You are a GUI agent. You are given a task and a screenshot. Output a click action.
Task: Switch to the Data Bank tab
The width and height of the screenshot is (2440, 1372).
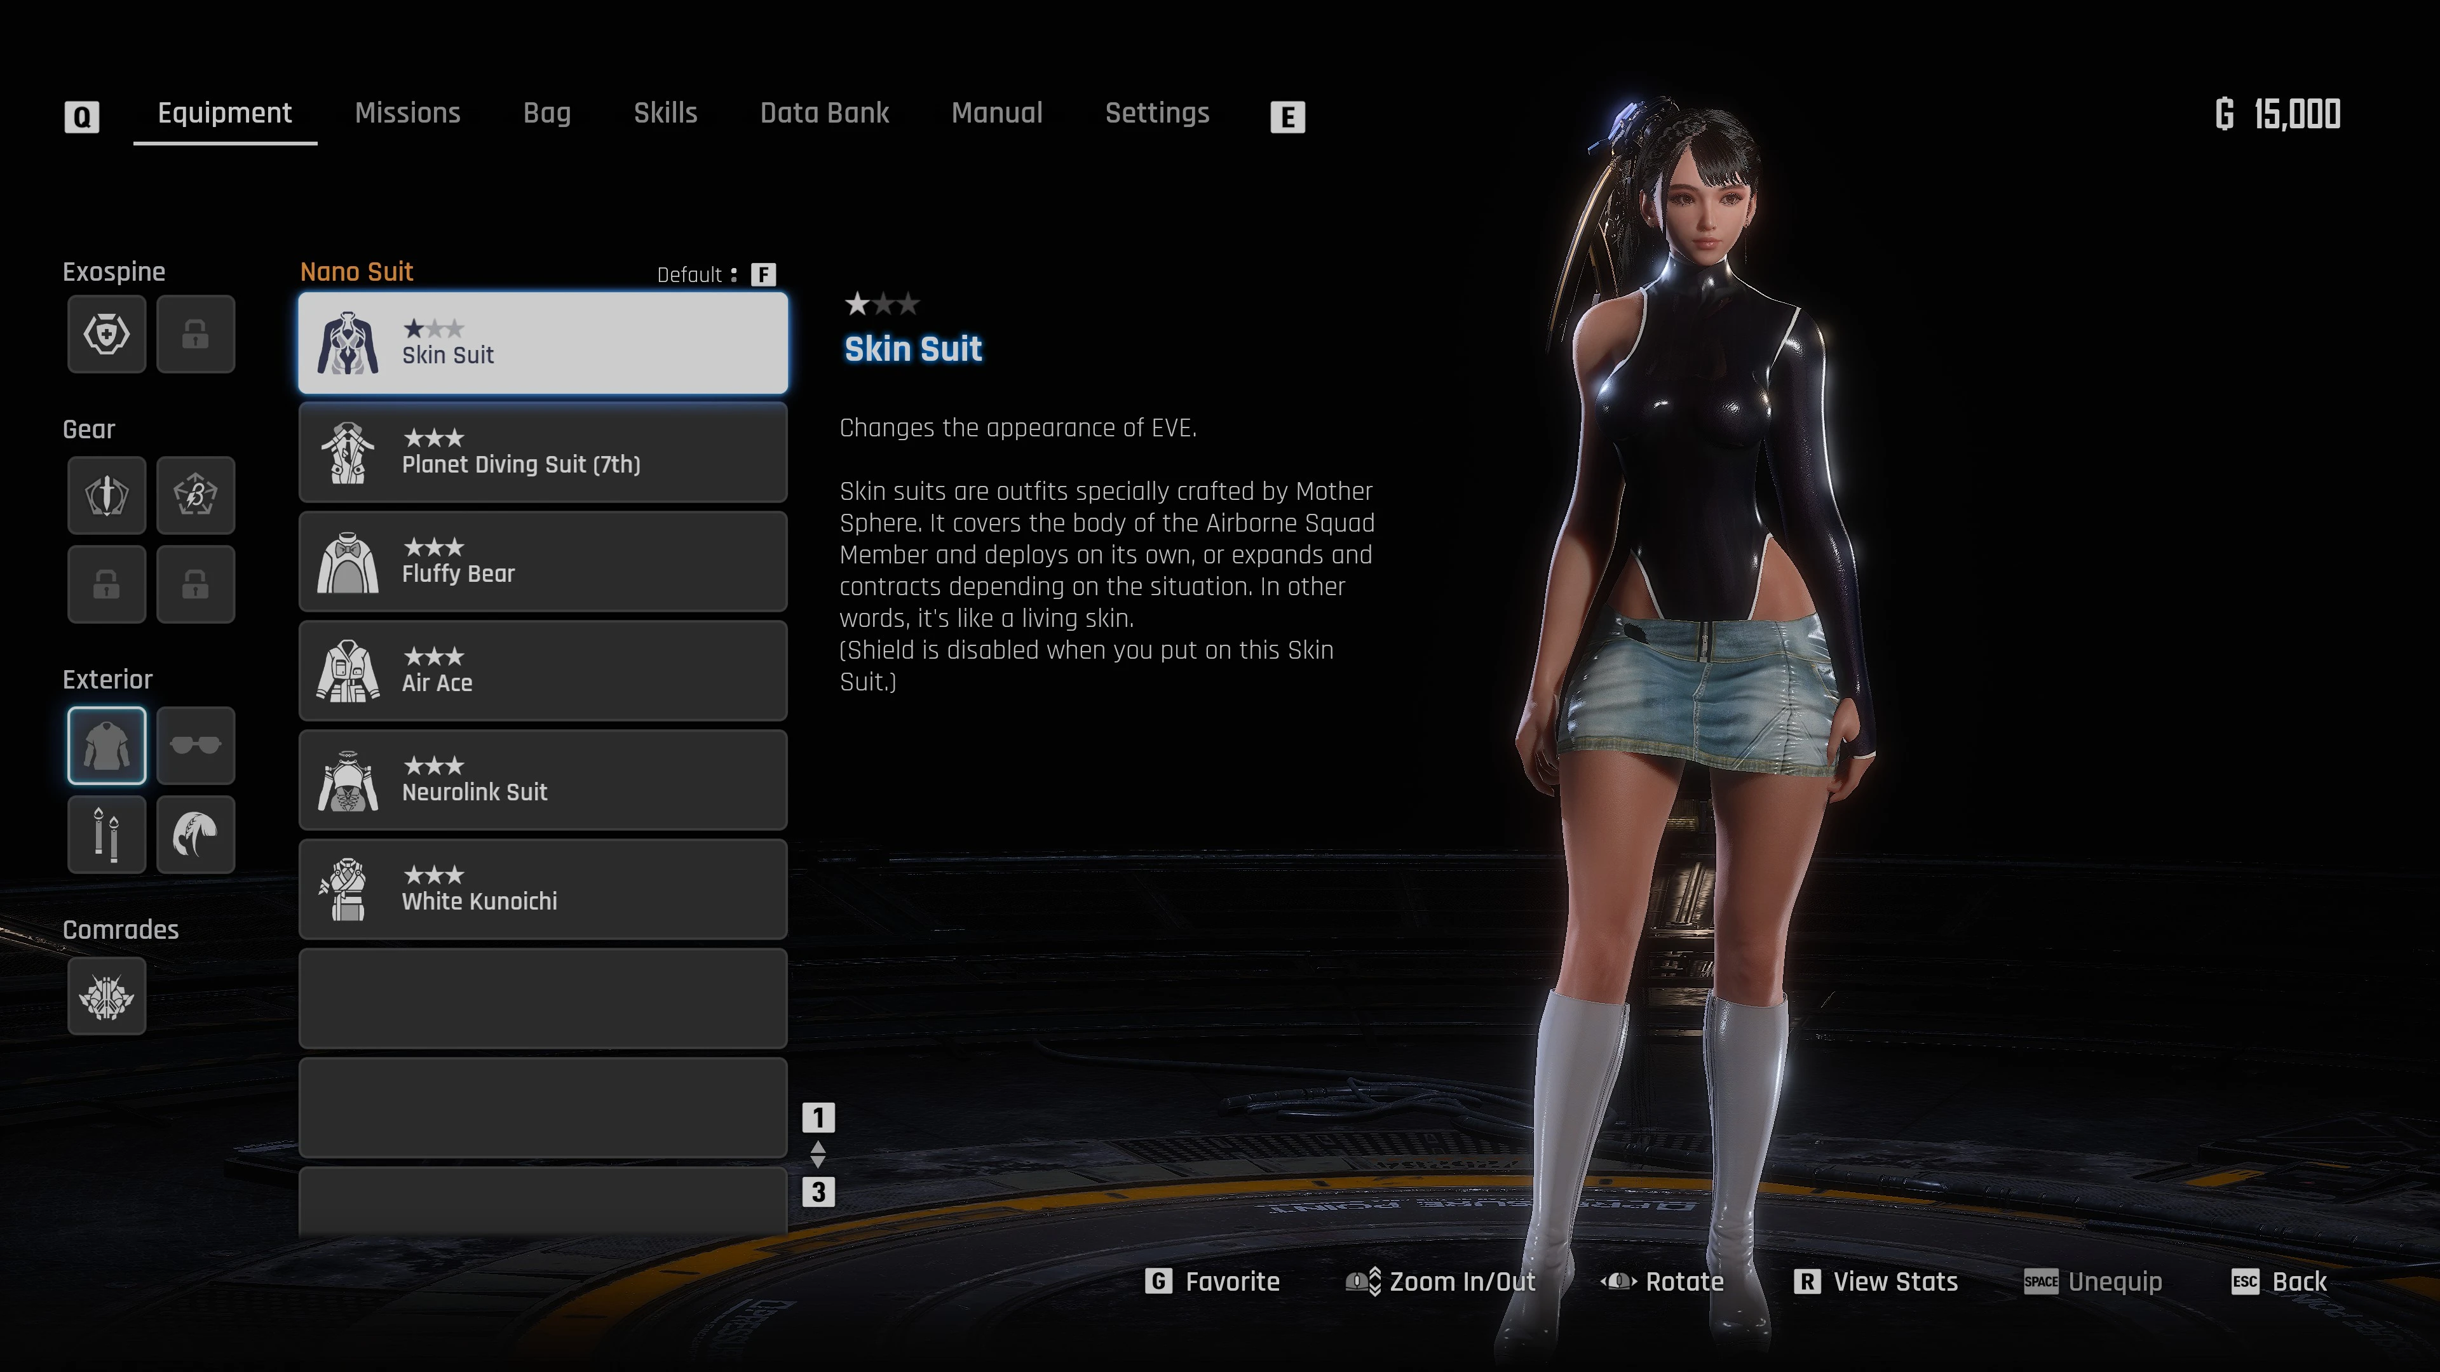click(x=824, y=112)
